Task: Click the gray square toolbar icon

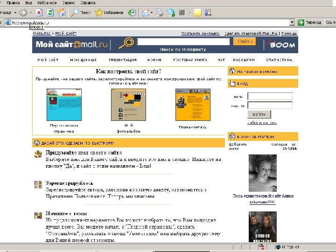Action: point(182,13)
